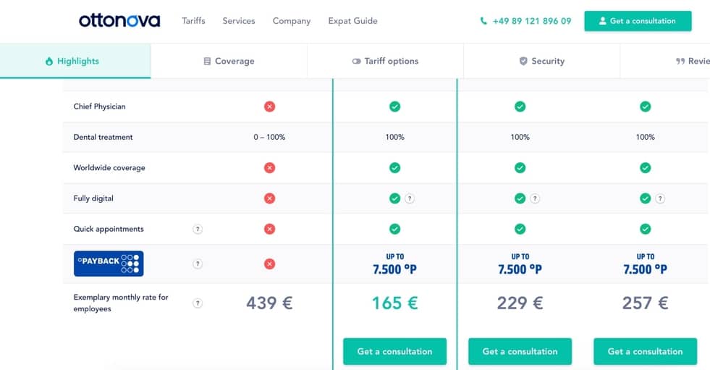The height and width of the screenshot is (370, 710).
Task: Open the Company menu item
Action: click(292, 21)
